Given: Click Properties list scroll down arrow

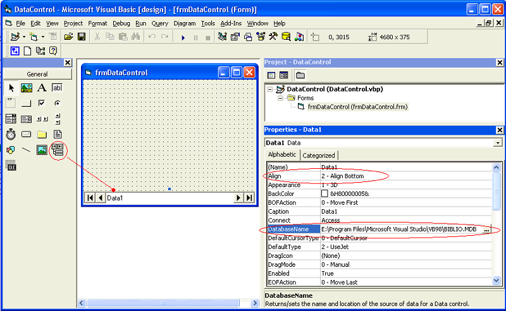Looking at the screenshot, I should pyautogui.click(x=497, y=281).
